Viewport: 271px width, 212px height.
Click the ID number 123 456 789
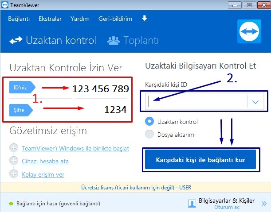pyautogui.click(x=101, y=89)
